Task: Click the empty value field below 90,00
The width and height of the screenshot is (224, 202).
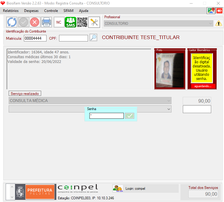Action: (197, 109)
